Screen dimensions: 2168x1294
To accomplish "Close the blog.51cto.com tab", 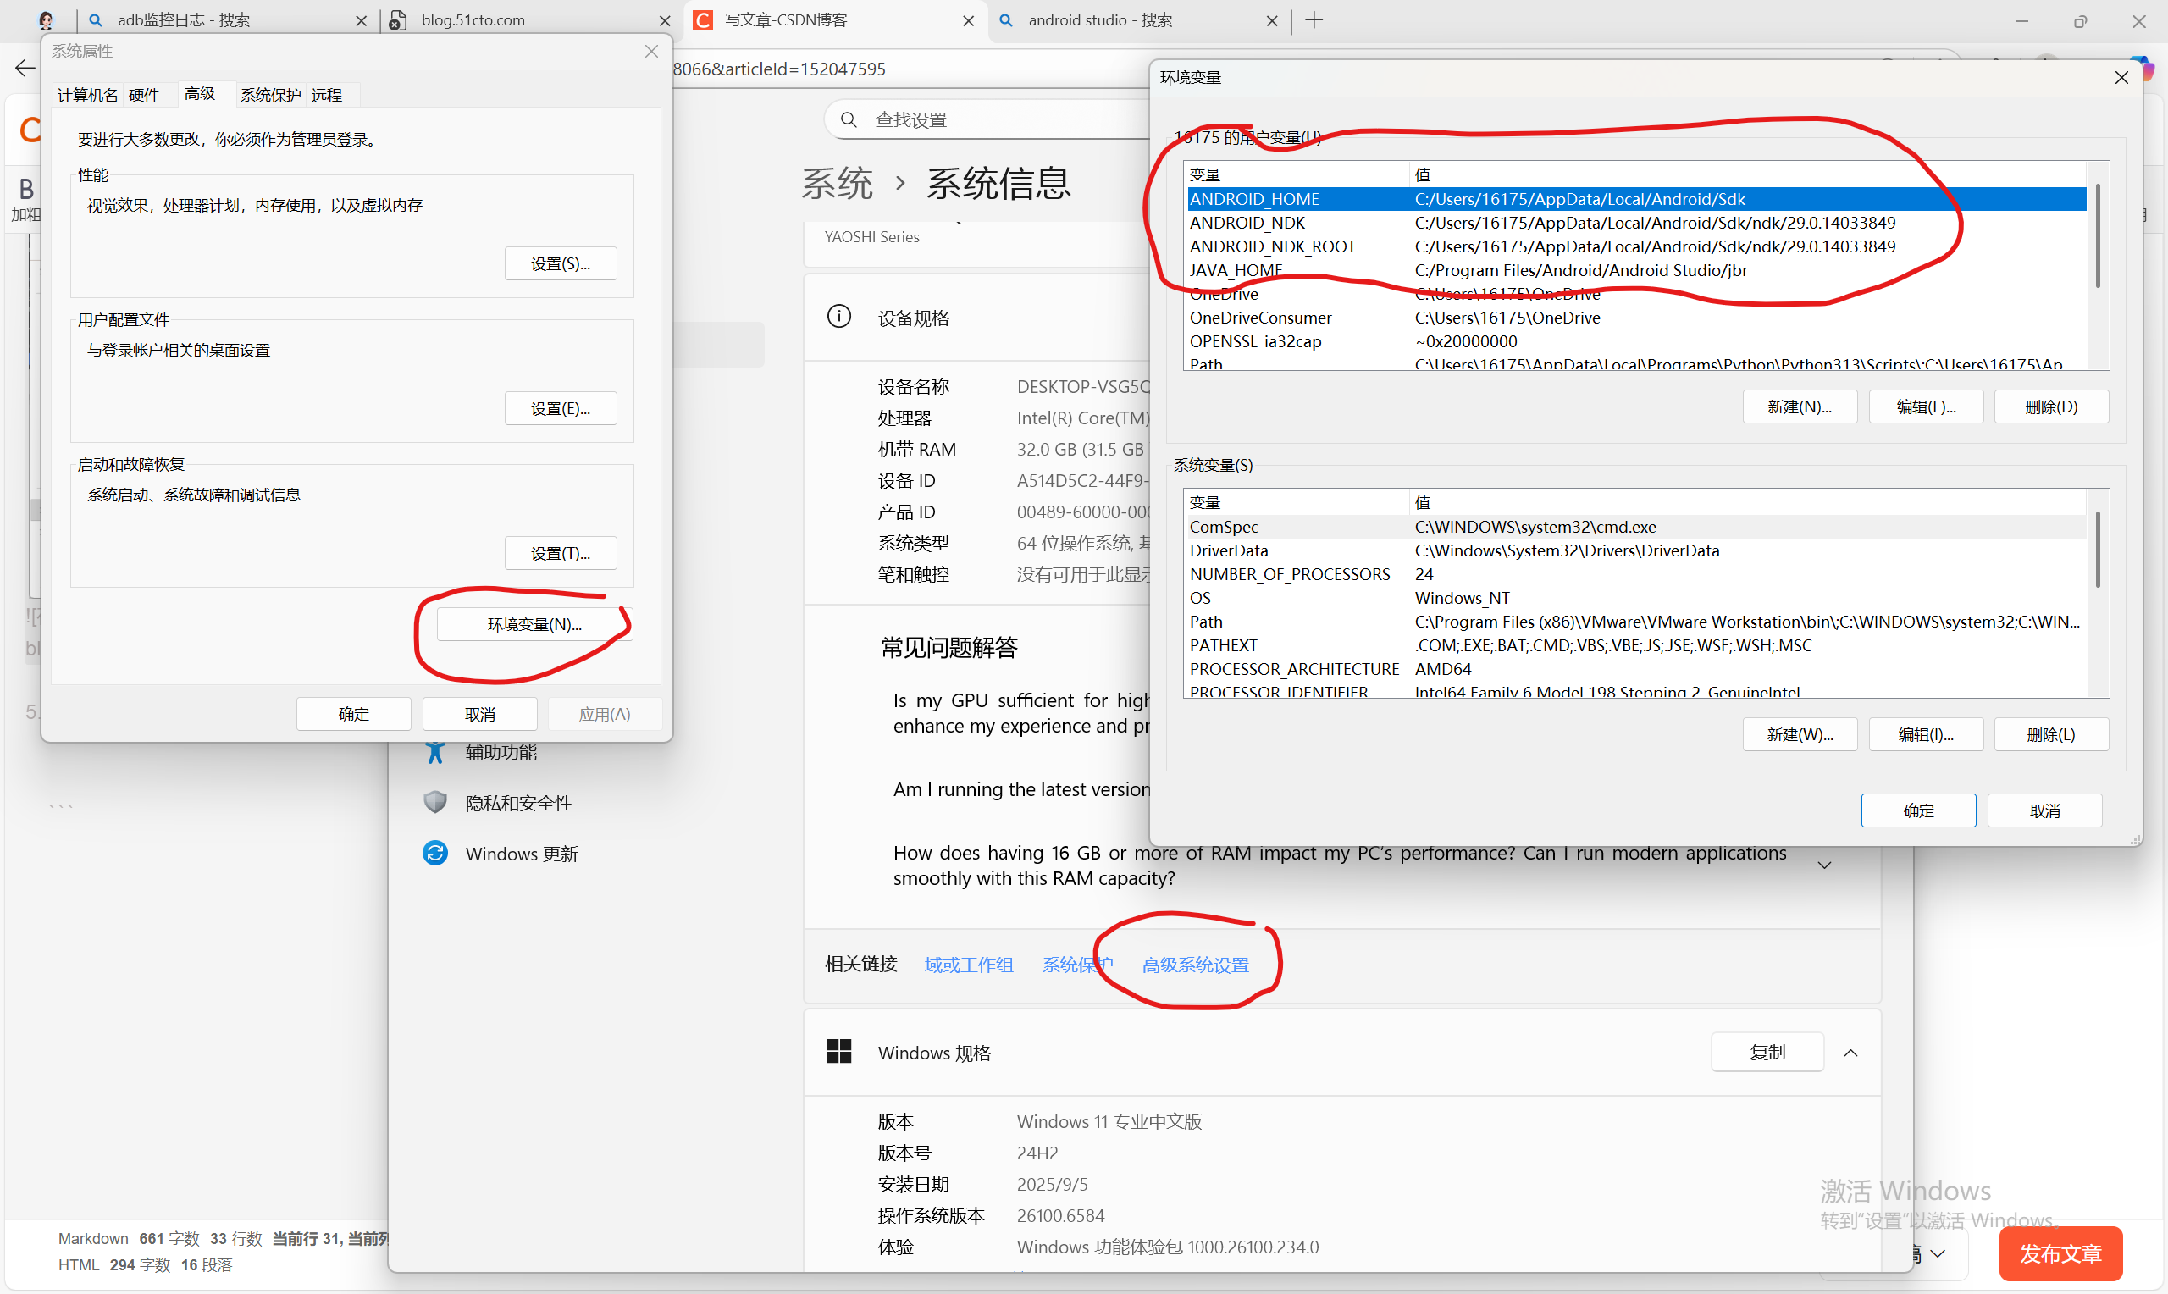I will (x=664, y=21).
